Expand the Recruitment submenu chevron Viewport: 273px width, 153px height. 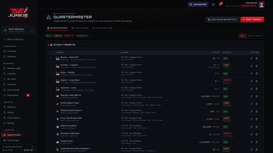(x=32, y=95)
